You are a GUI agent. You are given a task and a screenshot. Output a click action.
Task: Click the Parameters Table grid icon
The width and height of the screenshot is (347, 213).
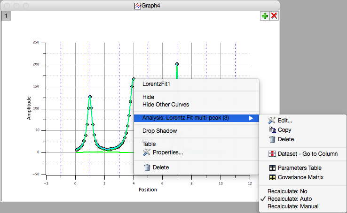(272, 168)
